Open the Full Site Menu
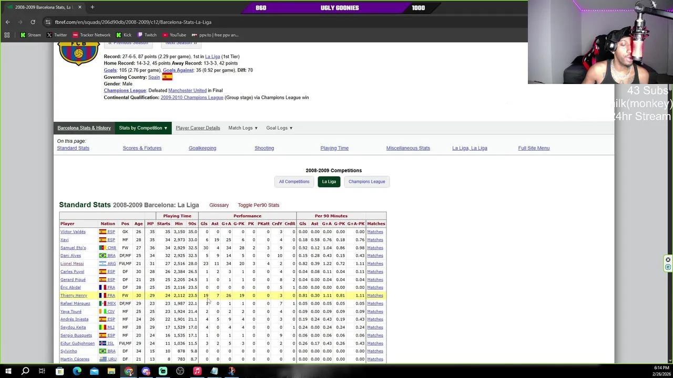Viewport: 673px width, 378px height. tap(534, 148)
